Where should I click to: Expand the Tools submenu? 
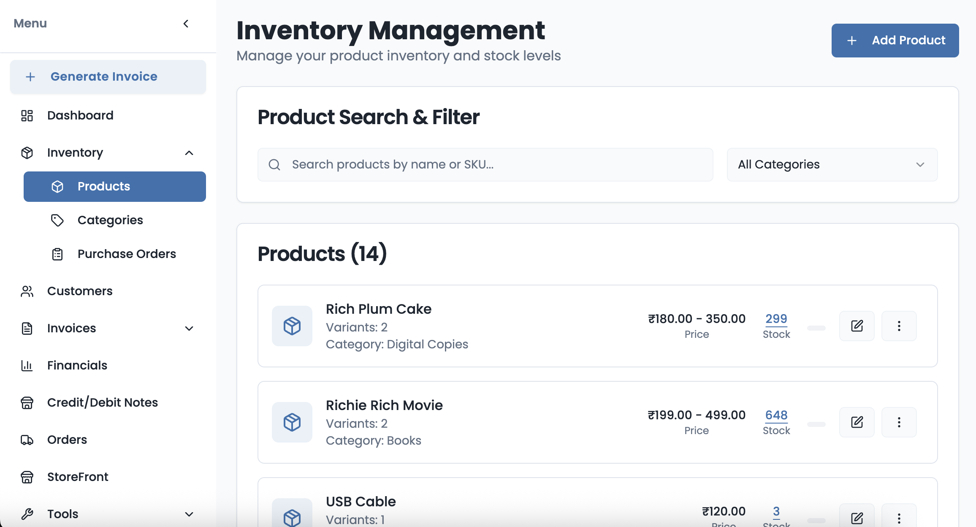pyautogui.click(x=189, y=514)
